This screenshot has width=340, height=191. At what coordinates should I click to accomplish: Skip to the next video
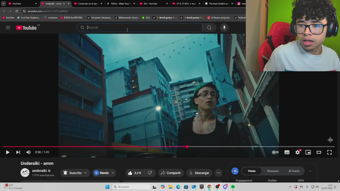point(18,152)
